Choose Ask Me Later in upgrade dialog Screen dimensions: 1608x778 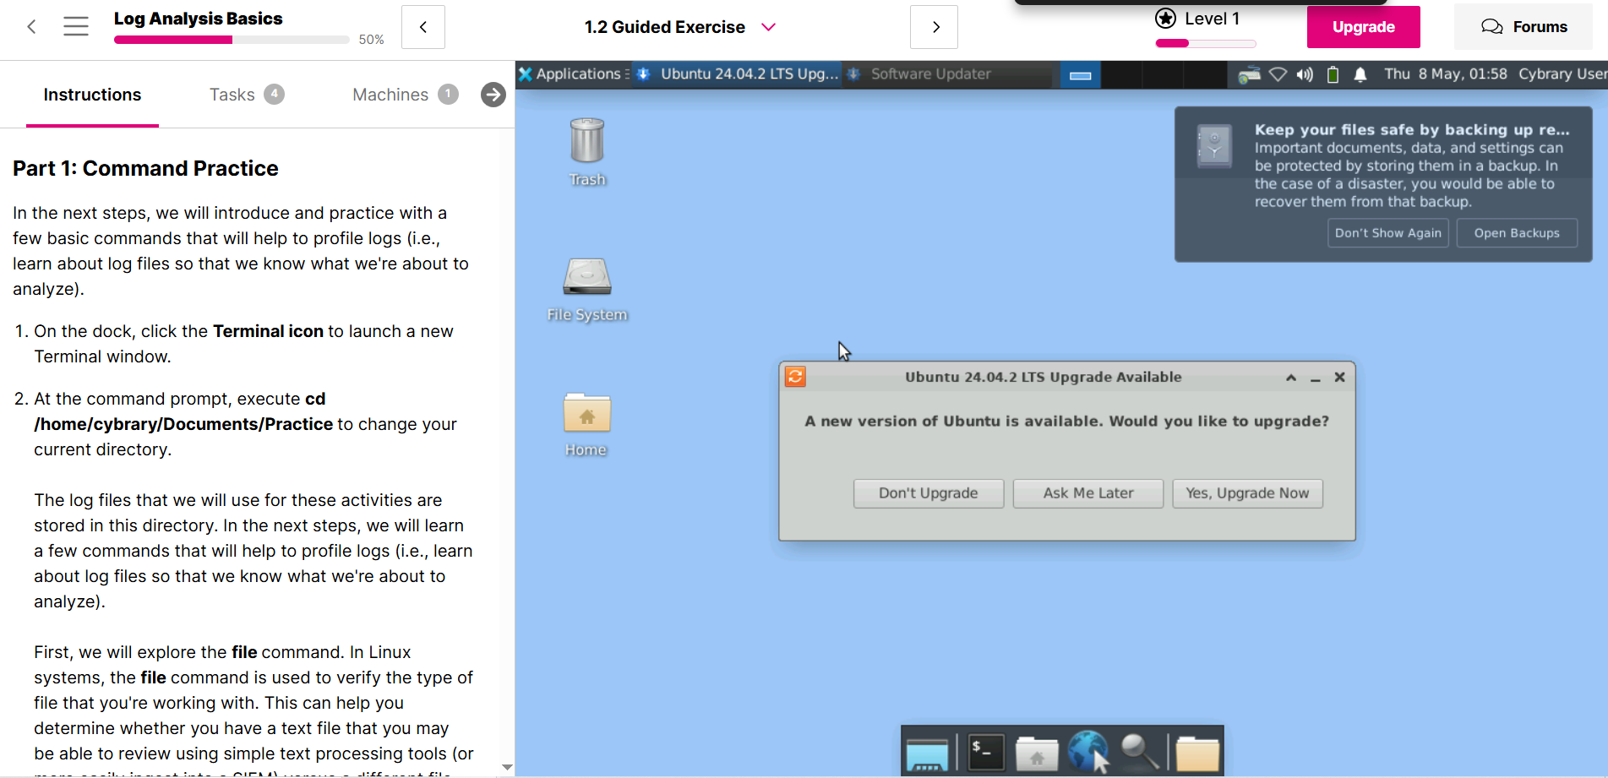coord(1087,493)
